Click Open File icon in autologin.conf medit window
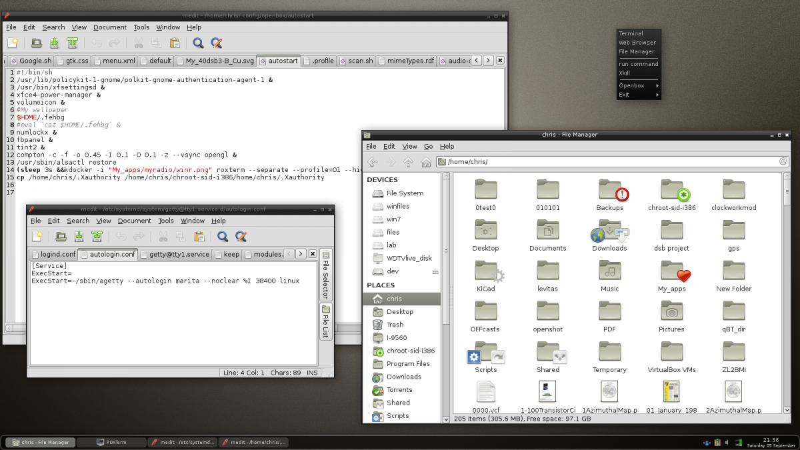 click(x=61, y=237)
